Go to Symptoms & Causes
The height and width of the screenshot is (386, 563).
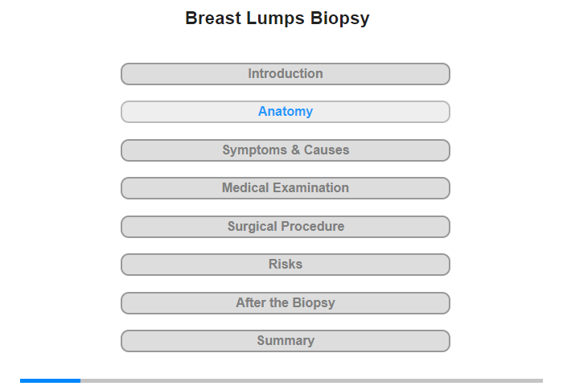pyautogui.click(x=285, y=150)
